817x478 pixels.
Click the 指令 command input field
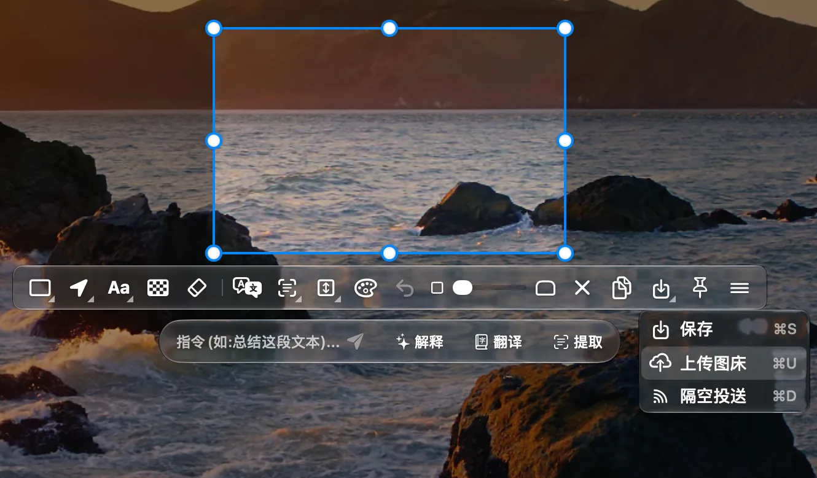click(258, 342)
